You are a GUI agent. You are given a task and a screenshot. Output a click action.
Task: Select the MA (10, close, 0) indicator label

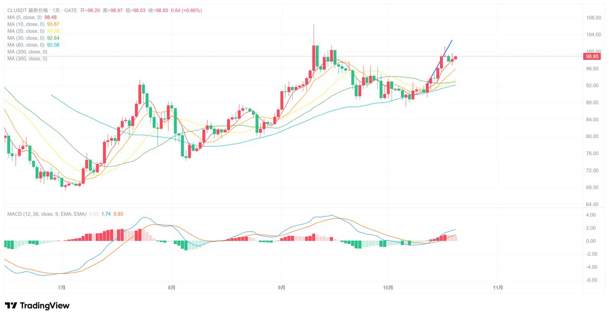(25, 24)
